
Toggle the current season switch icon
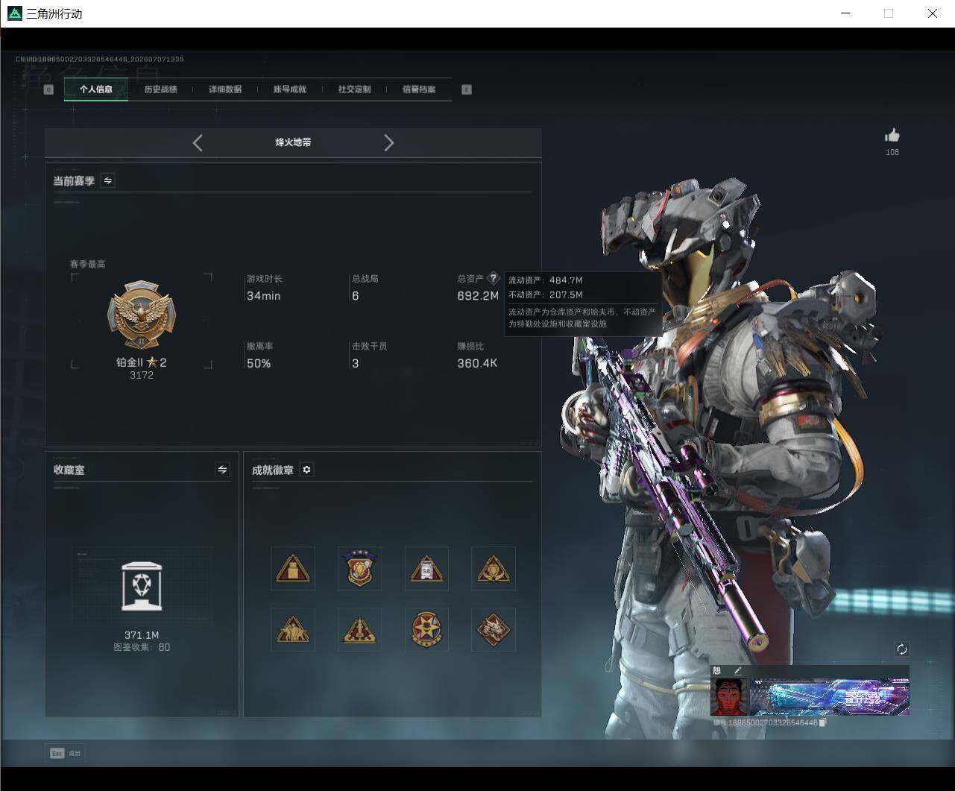tap(108, 180)
